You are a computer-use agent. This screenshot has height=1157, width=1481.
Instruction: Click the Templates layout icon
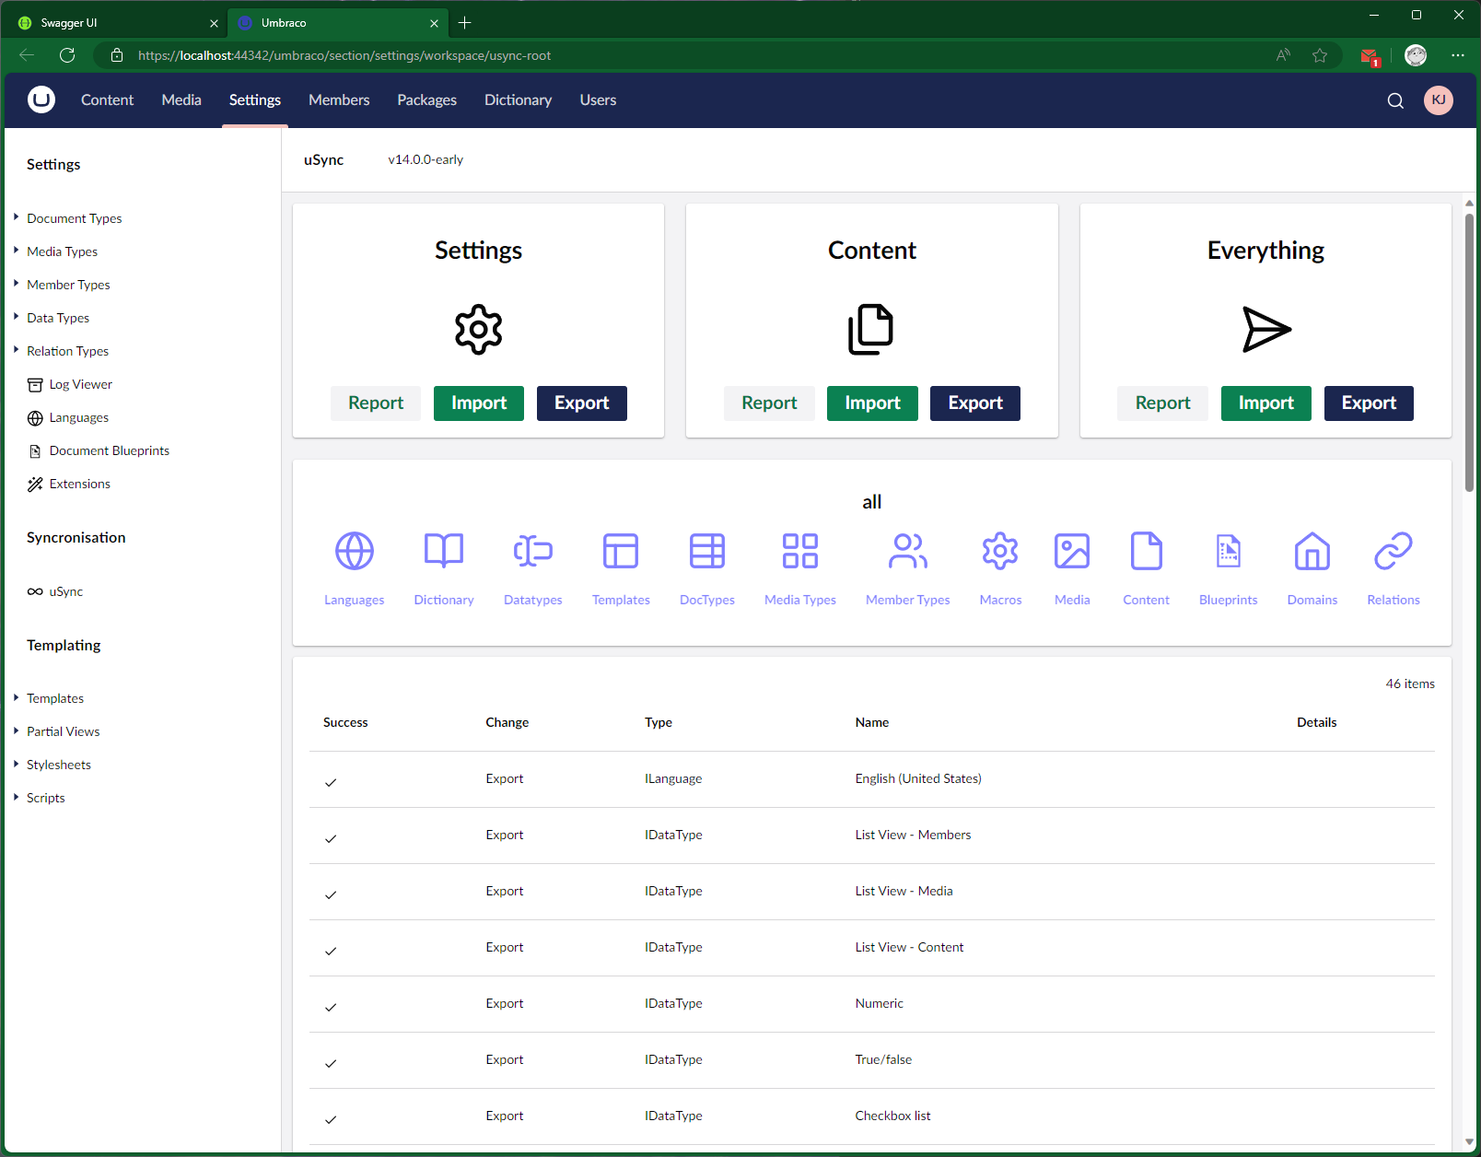tap(621, 551)
